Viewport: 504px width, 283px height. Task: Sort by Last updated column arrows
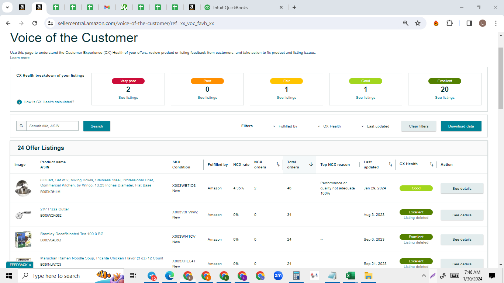(390, 164)
